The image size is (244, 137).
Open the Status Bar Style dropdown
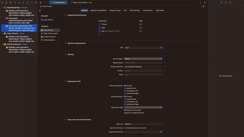[x=143, y=107]
